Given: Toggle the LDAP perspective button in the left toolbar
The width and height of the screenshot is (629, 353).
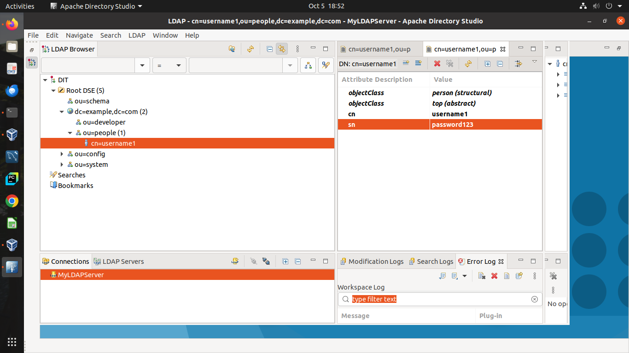Looking at the screenshot, I should [32, 63].
